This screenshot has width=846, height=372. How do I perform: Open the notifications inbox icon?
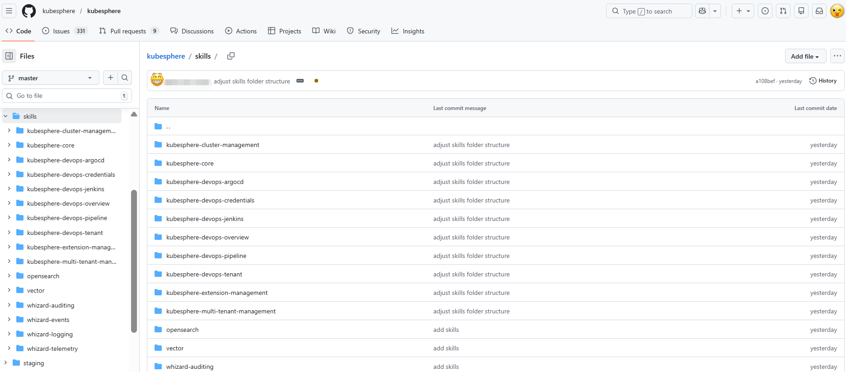[x=819, y=11]
